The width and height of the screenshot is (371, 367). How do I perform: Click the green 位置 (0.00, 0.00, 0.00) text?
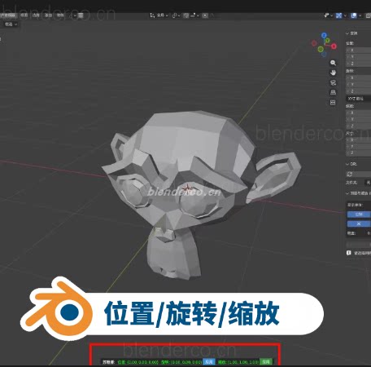[138, 362]
